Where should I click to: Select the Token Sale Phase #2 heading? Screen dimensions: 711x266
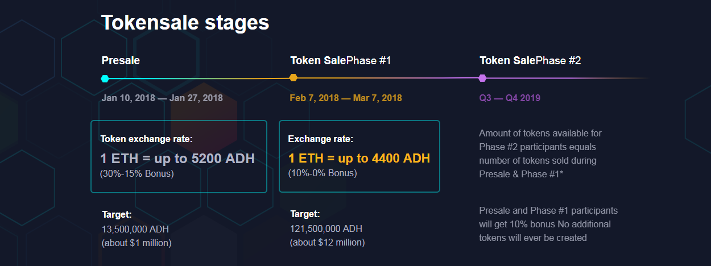(x=530, y=60)
